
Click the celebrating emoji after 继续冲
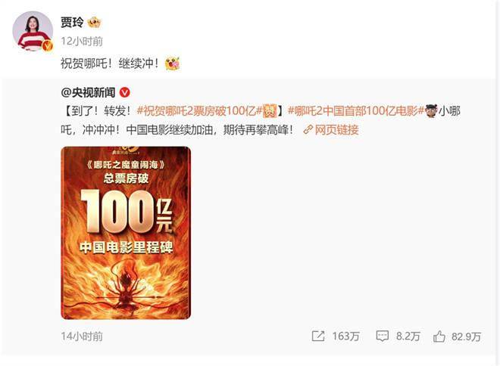[x=172, y=64]
